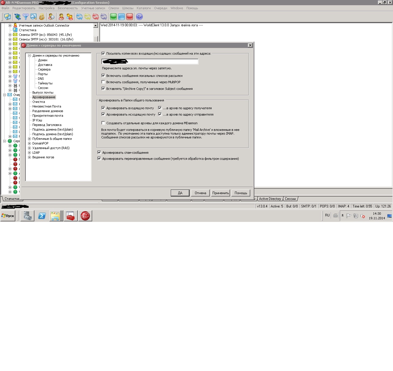This screenshot has height=371, width=393.
Task: Click the question mark help icon
Action: click(x=139, y=17)
